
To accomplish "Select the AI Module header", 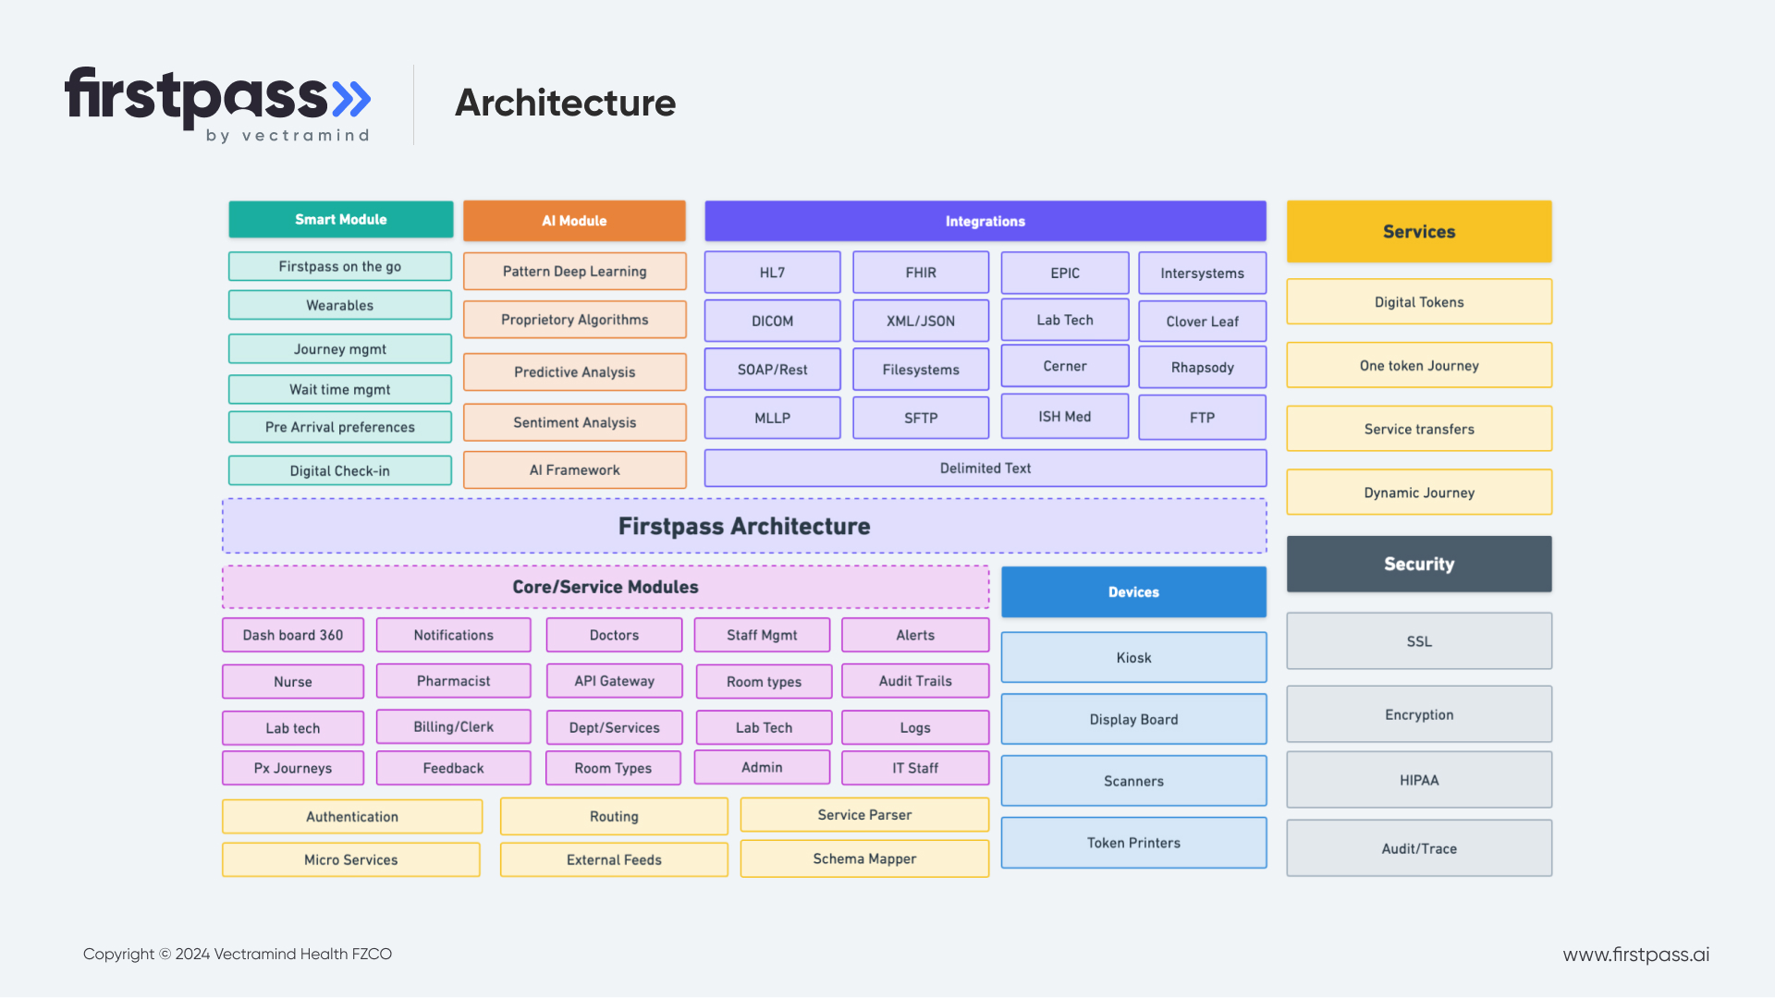I will coord(574,221).
